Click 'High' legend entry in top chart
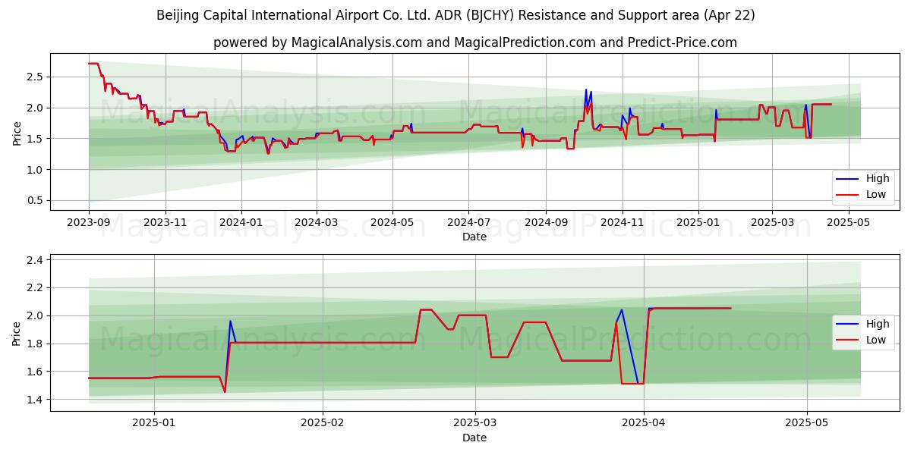 tap(878, 179)
